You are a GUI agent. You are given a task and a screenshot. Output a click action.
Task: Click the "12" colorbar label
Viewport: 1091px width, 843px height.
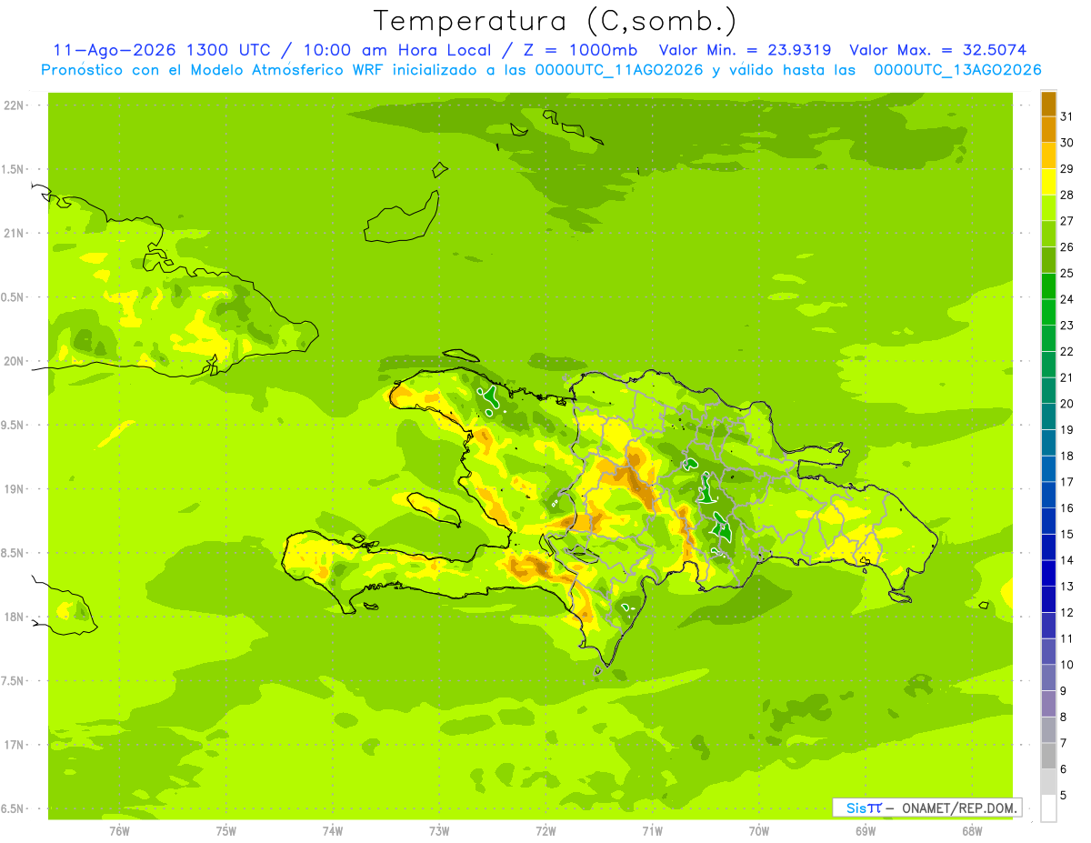[1067, 612]
